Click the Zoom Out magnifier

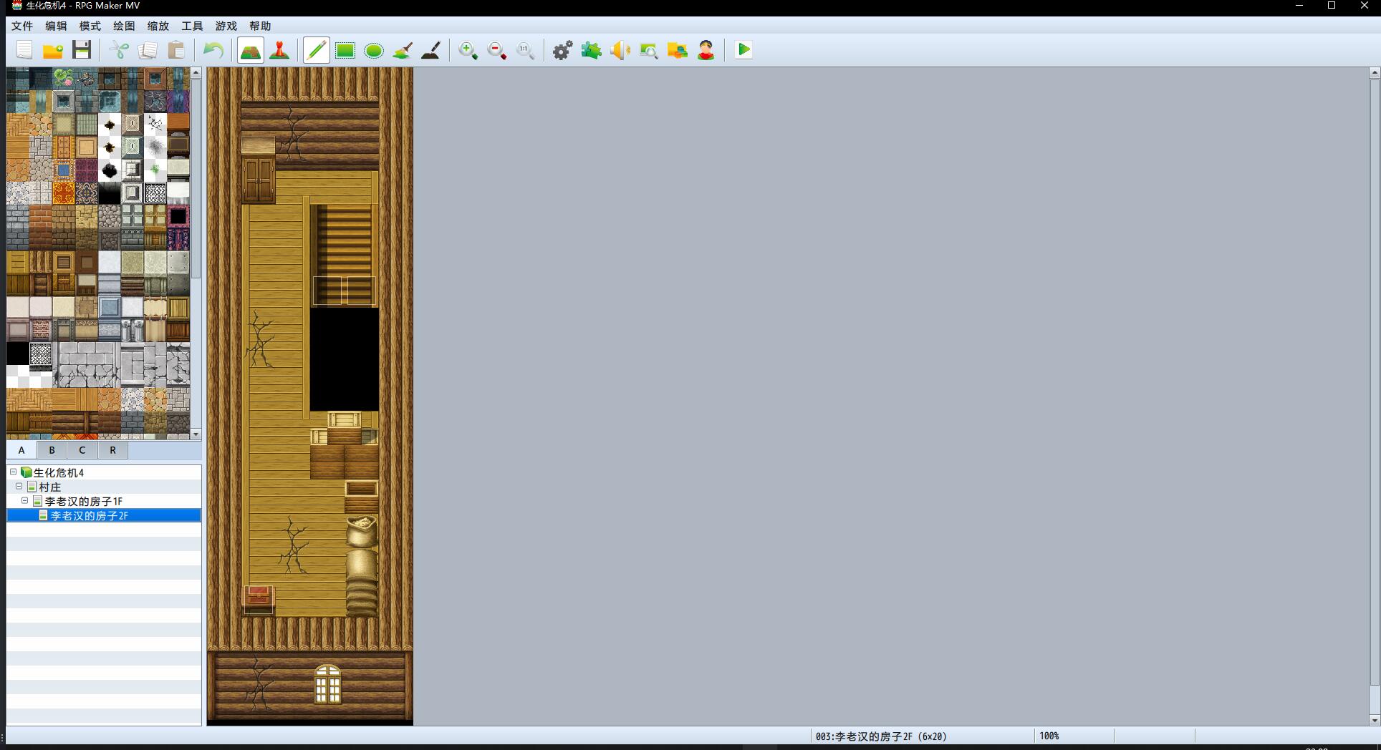point(497,50)
